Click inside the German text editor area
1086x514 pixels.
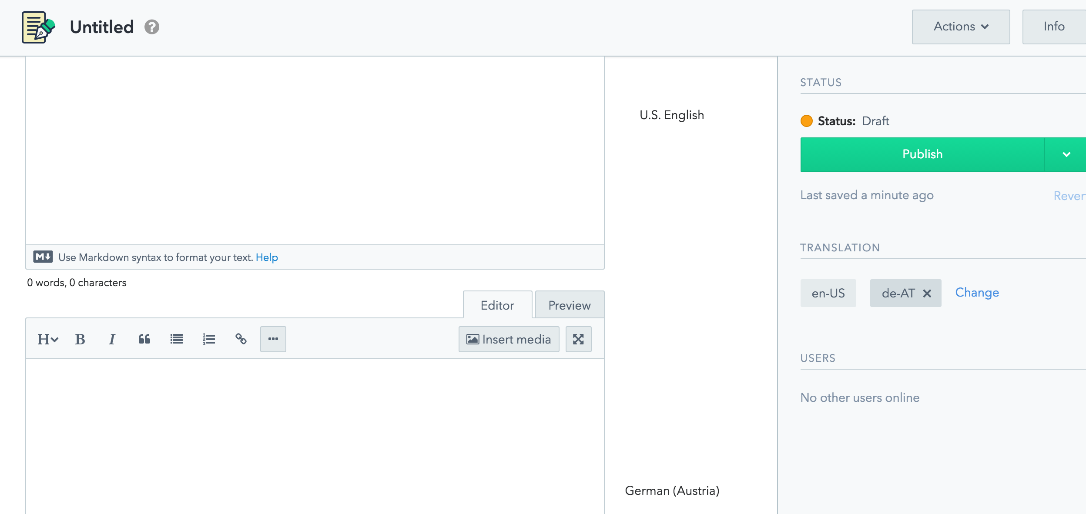click(x=315, y=435)
